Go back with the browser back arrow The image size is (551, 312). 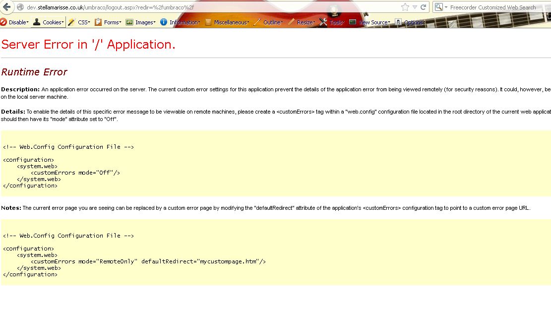point(6,7)
